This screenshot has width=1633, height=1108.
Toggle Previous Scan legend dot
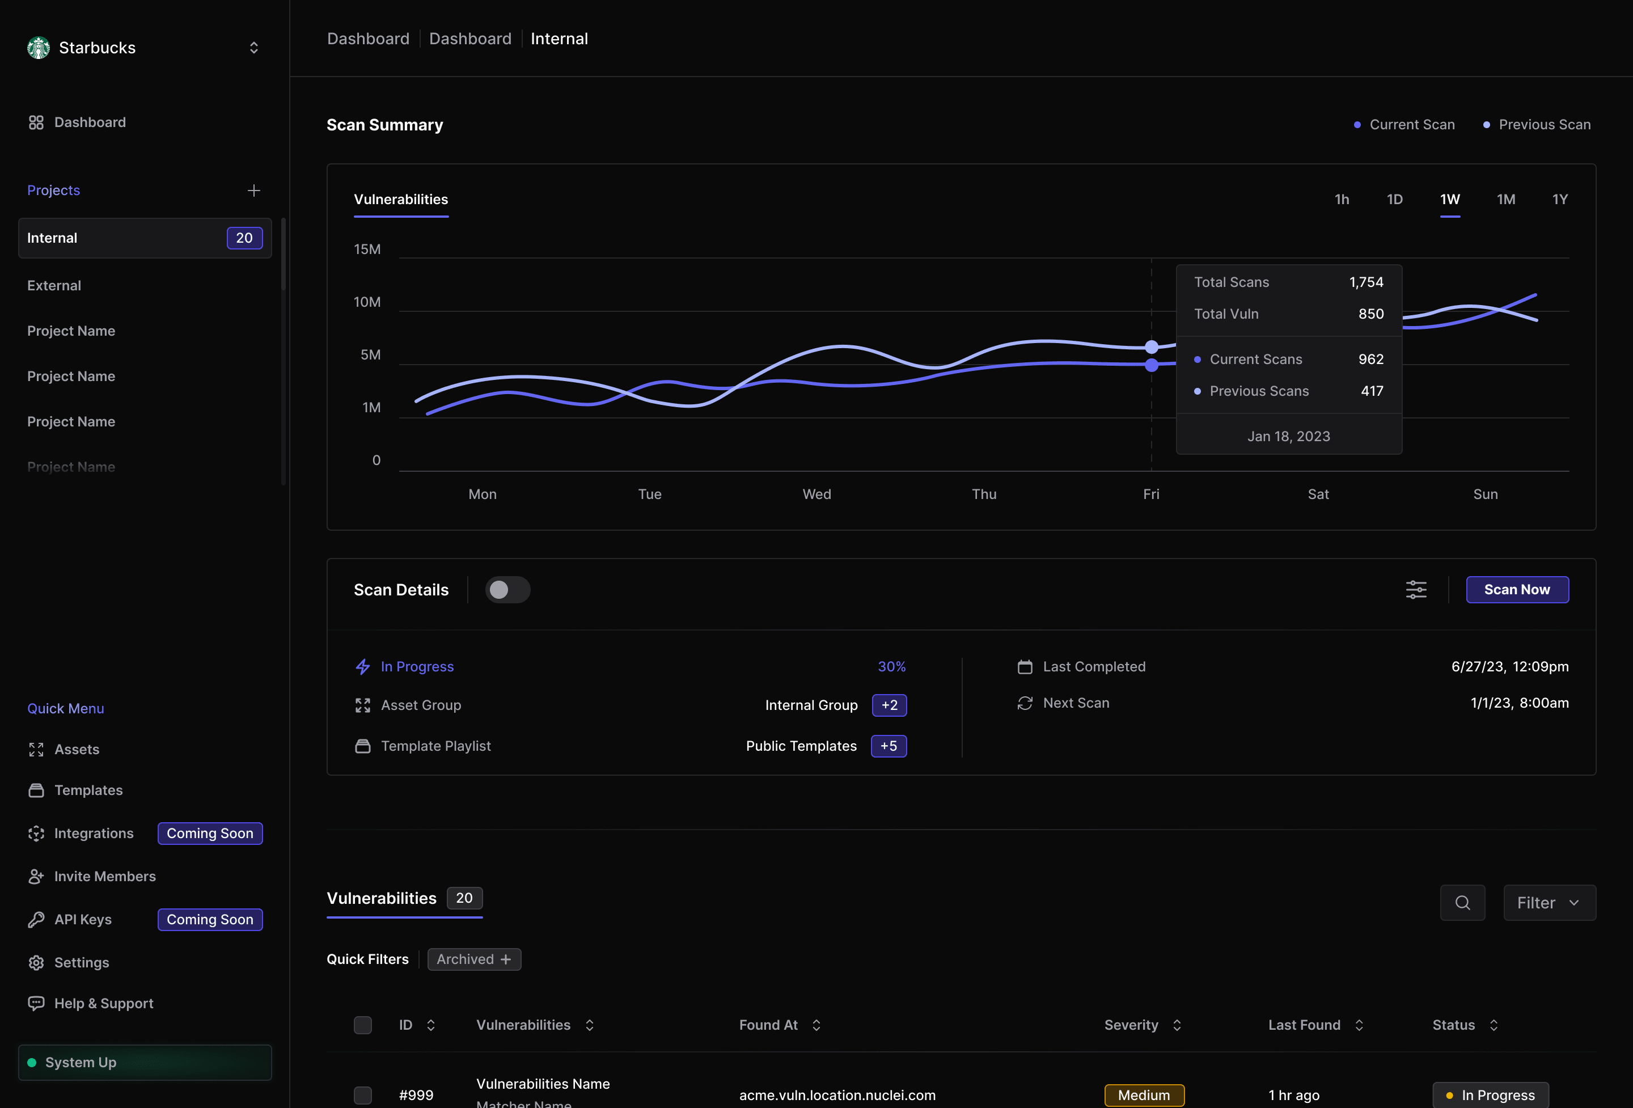[x=1486, y=124]
